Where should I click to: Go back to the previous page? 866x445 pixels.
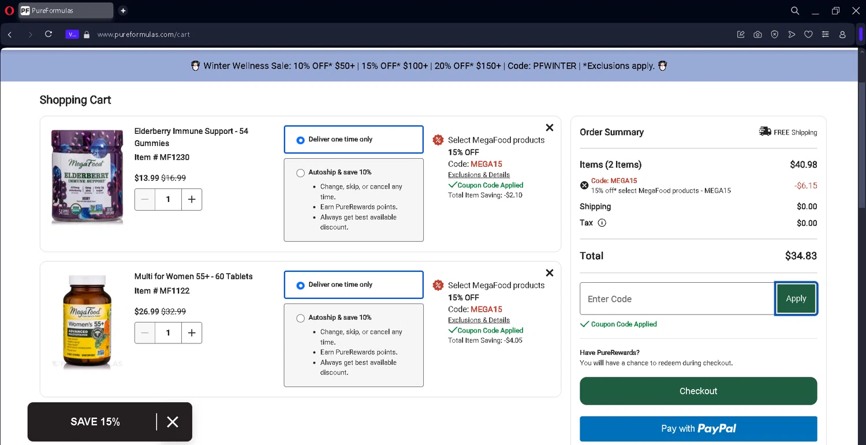pos(10,35)
